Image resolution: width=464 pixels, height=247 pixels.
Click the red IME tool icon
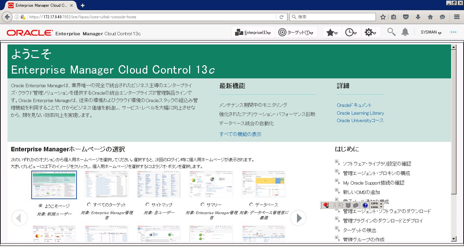[326, 205]
